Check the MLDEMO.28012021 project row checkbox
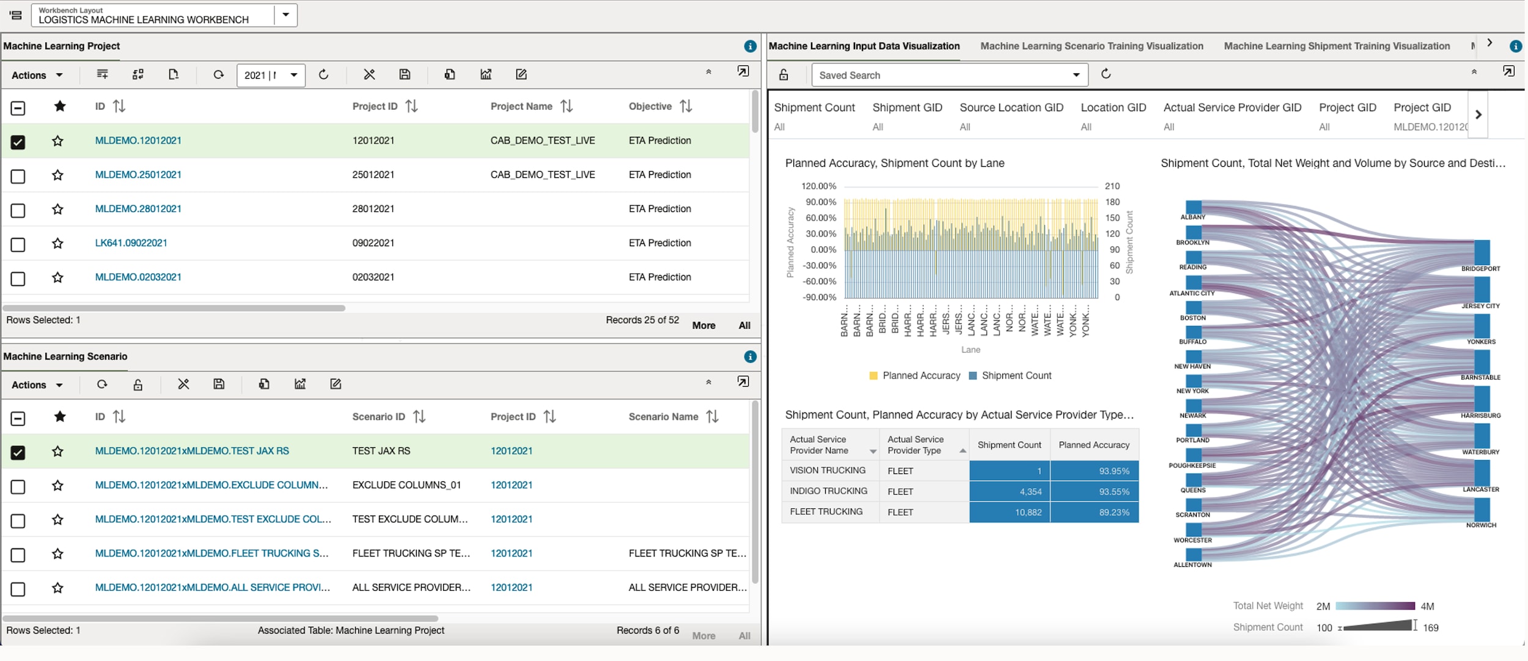The height and width of the screenshot is (661, 1528). pos(18,210)
